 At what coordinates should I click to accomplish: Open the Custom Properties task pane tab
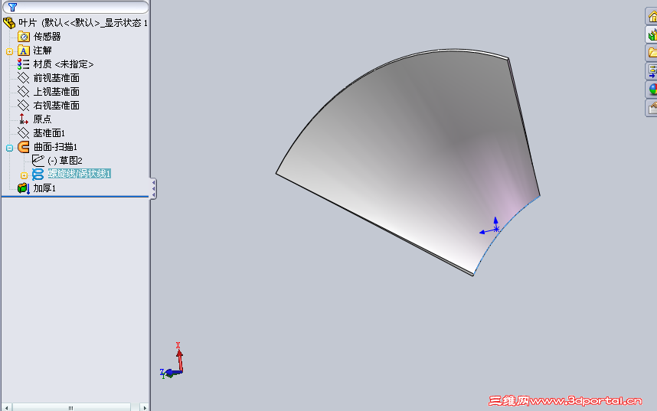coord(651,108)
